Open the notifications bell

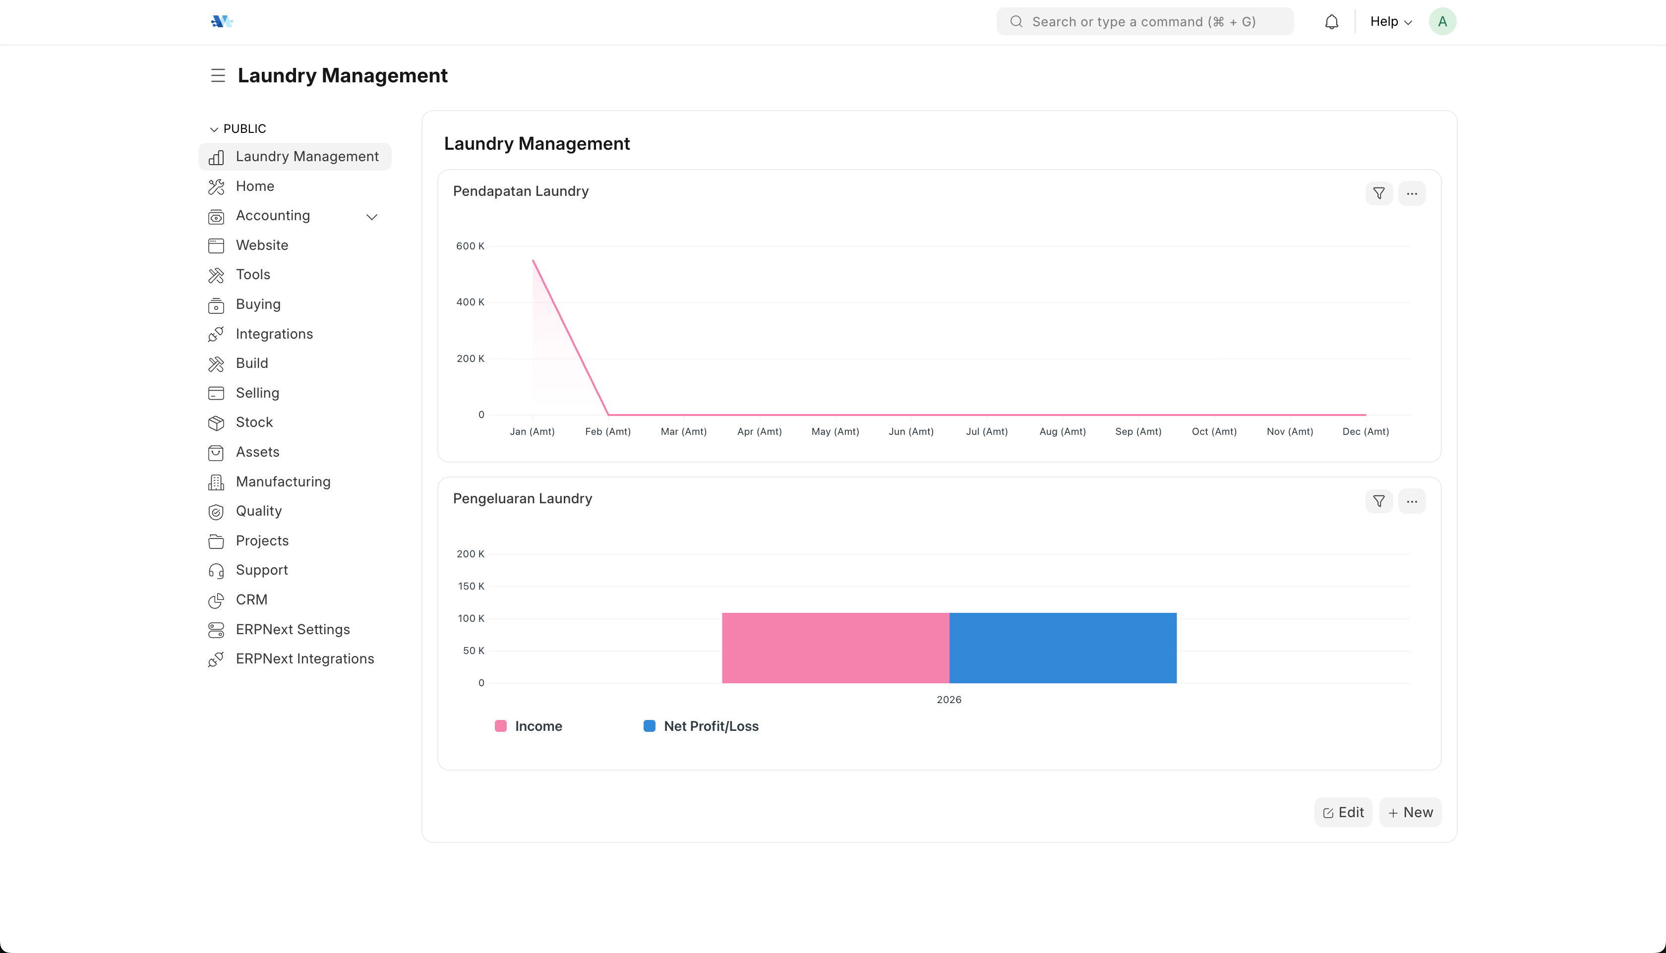pyautogui.click(x=1331, y=22)
